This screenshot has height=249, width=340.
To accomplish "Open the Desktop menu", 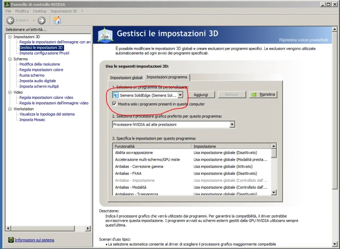I will (40, 11).
